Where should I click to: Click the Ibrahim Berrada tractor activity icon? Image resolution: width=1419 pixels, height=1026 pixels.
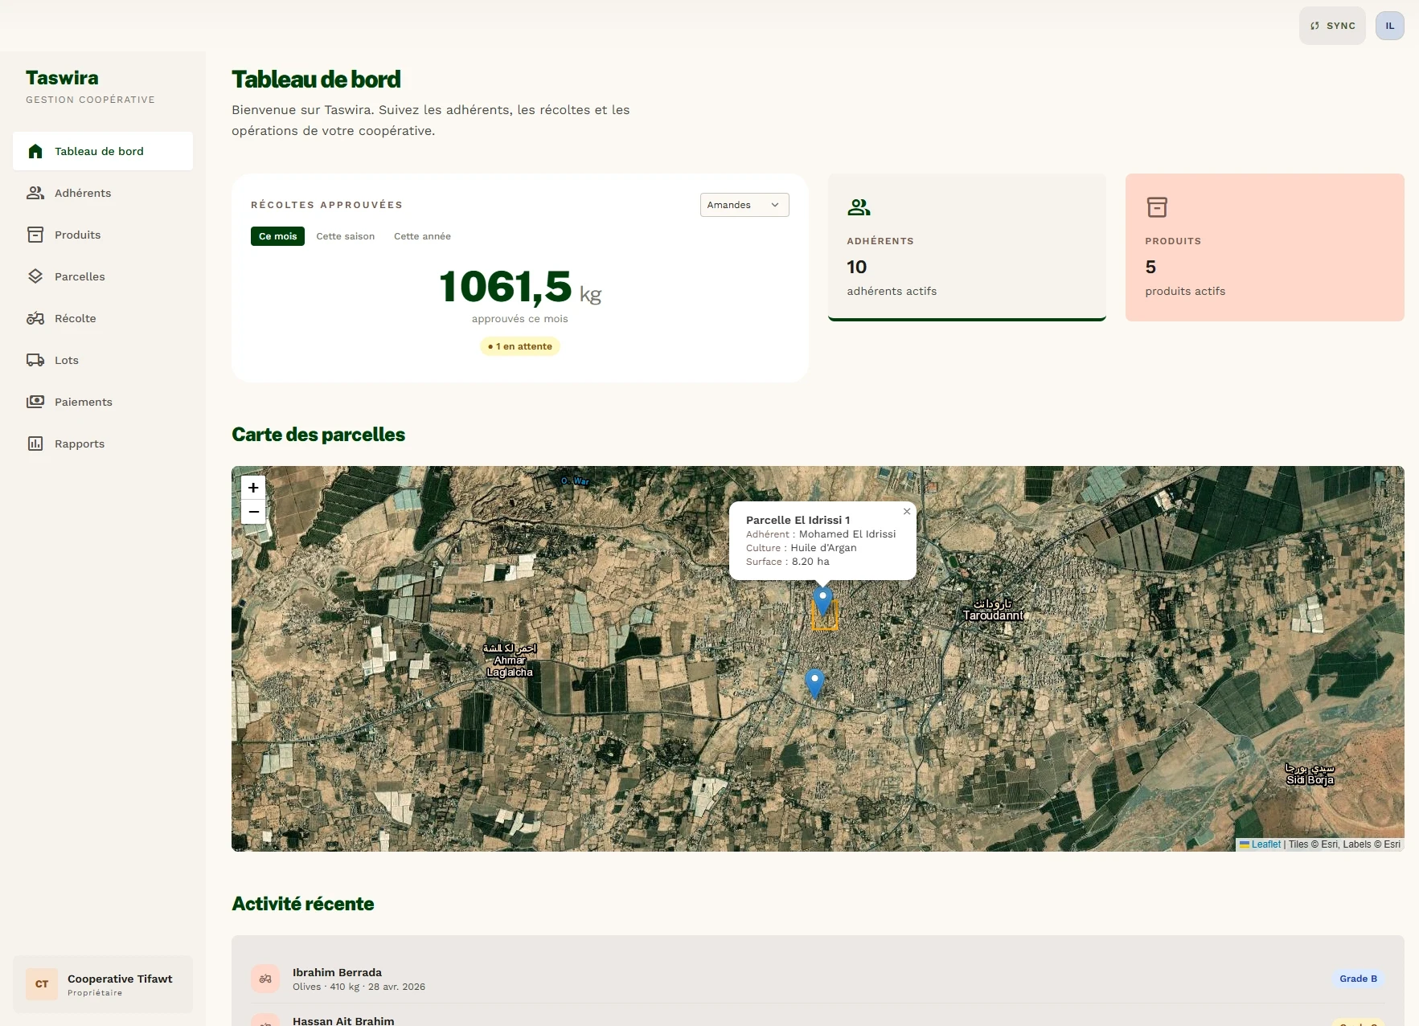[x=265, y=979]
